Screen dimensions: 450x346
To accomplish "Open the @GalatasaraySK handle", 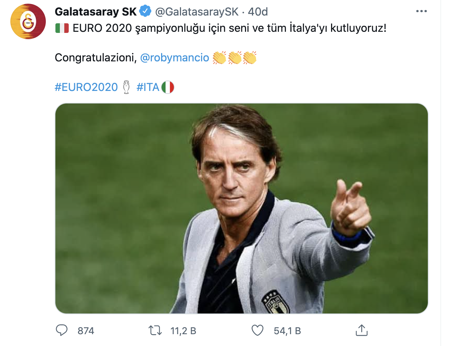I will click(x=197, y=12).
